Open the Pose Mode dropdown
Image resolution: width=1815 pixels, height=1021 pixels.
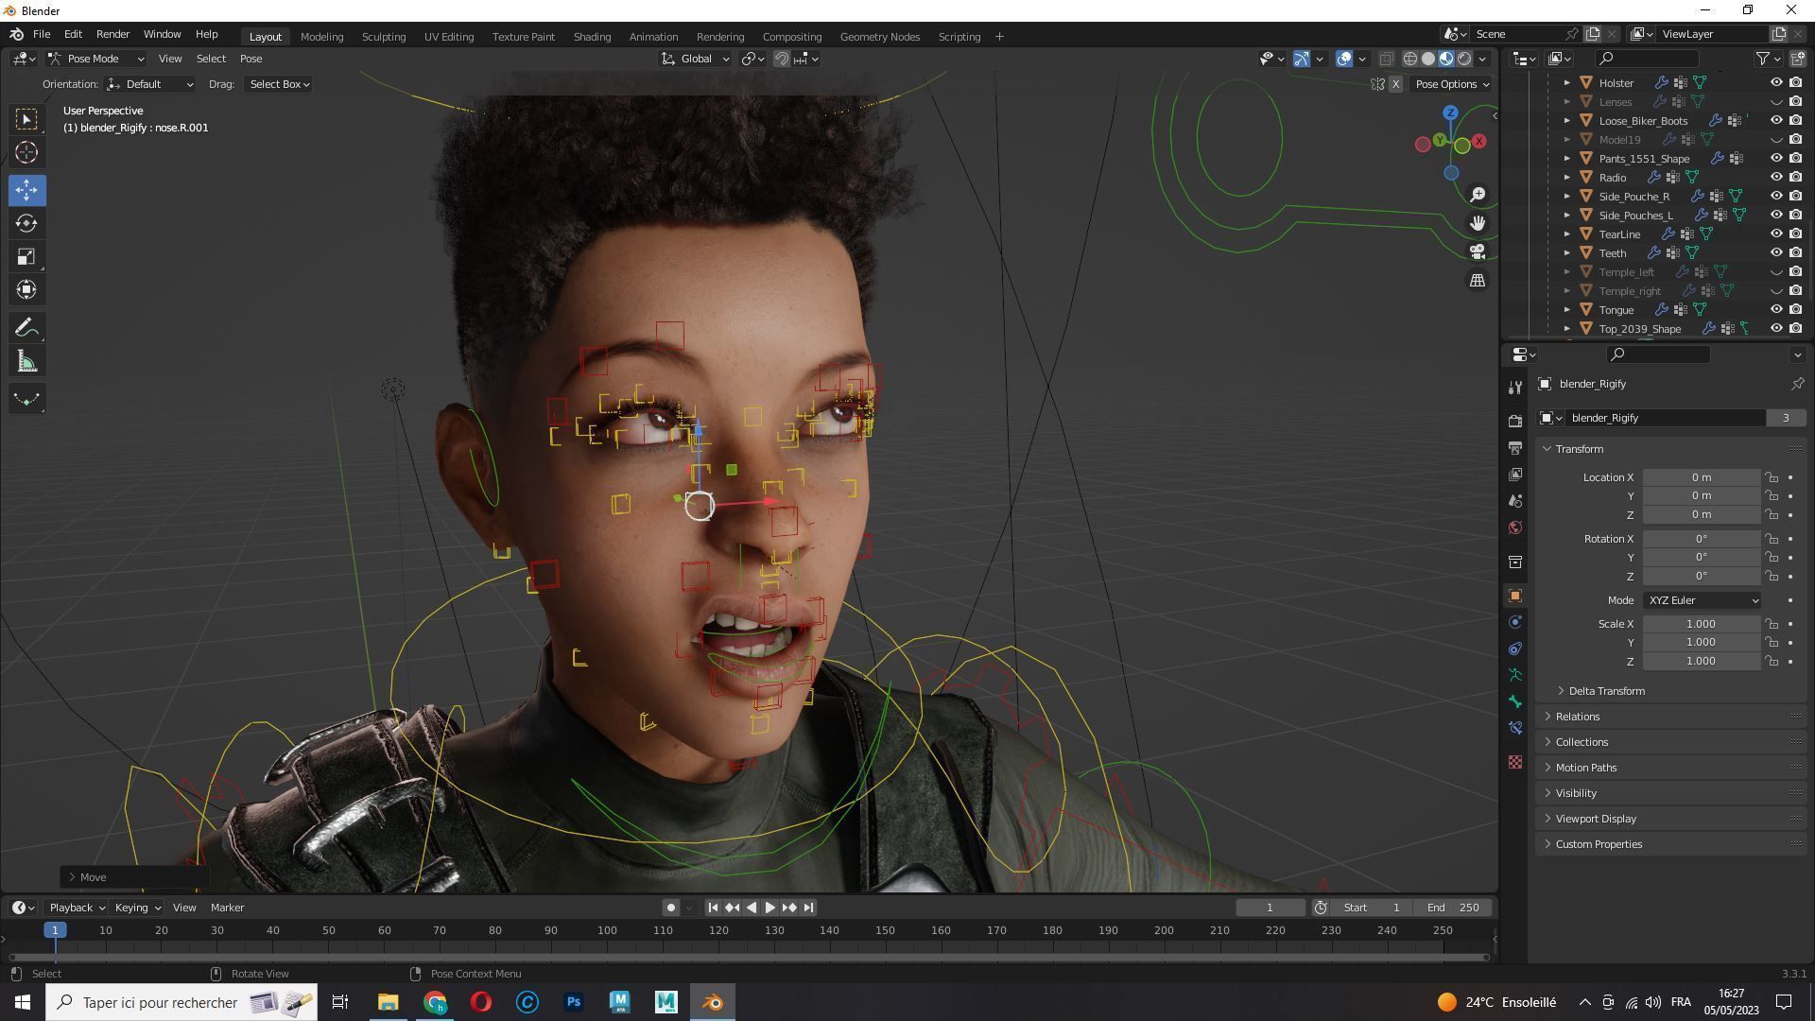click(x=95, y=59)
